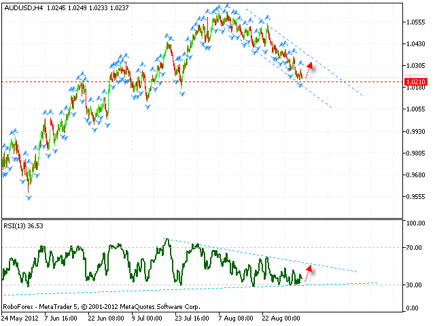Click the red dashed horizontal price line

tap(204, 81)
